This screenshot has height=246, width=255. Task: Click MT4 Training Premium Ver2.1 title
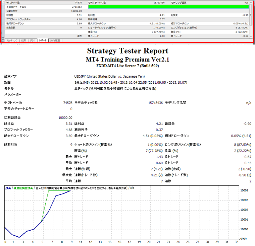pyautogui.click(x=127, y=60)
